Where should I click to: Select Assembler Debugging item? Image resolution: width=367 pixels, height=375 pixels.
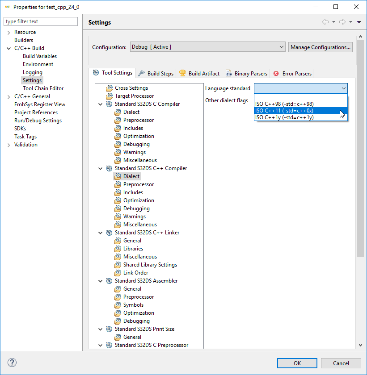136,321
